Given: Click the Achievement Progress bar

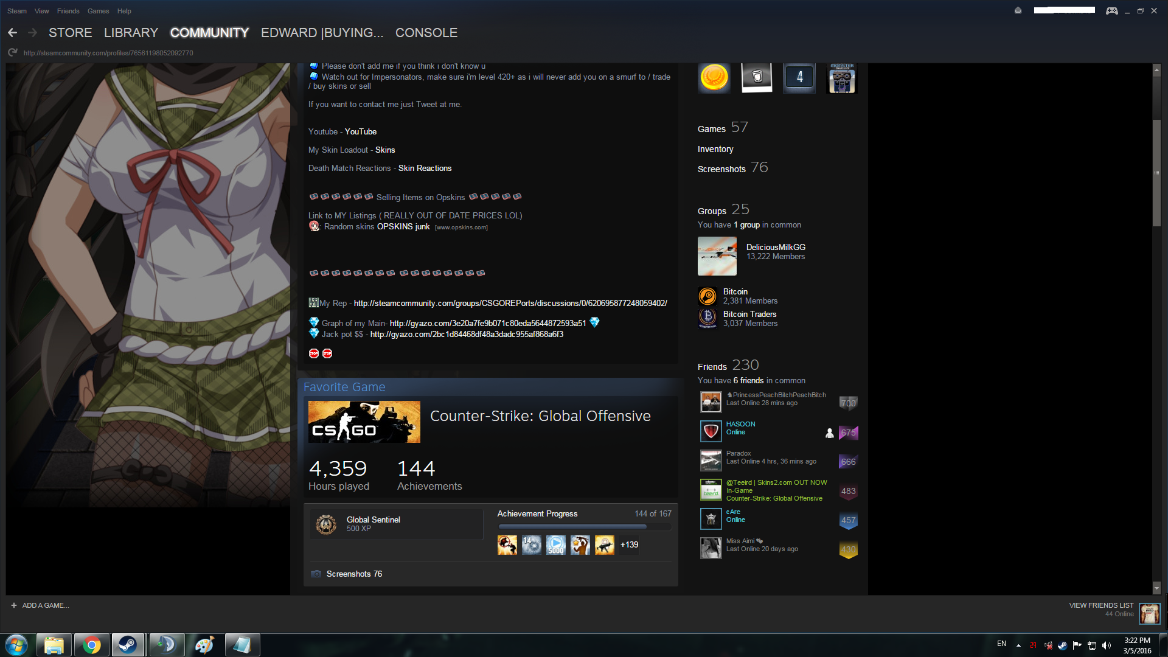Looking at the screenshot, I should coord(584,527).
